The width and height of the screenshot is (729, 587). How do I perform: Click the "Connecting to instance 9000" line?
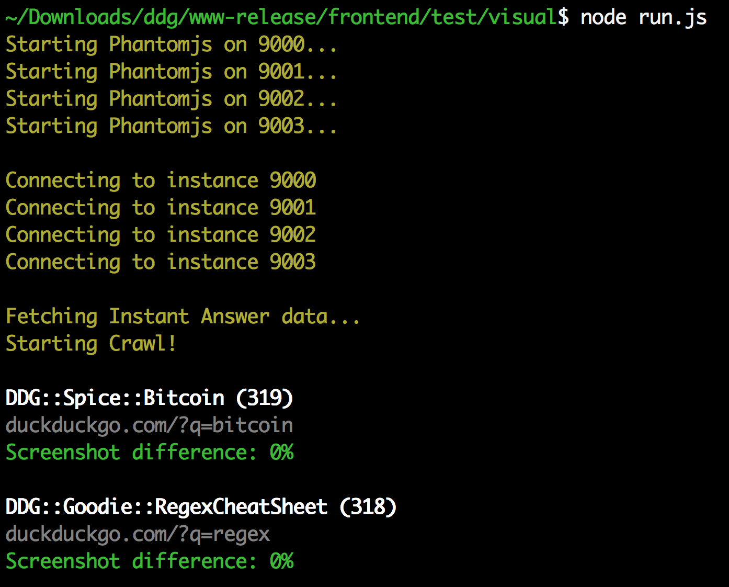pos(161,181)
